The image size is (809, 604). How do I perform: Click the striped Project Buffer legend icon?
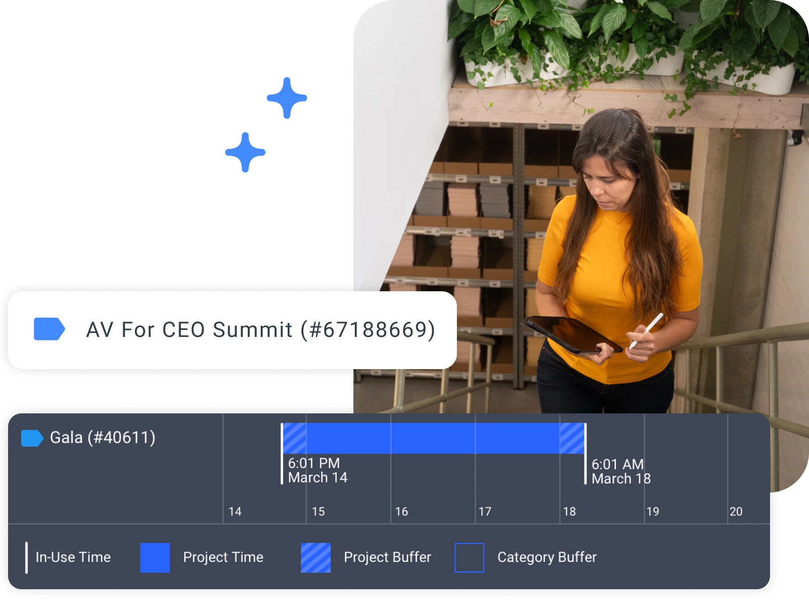(316, 557)
